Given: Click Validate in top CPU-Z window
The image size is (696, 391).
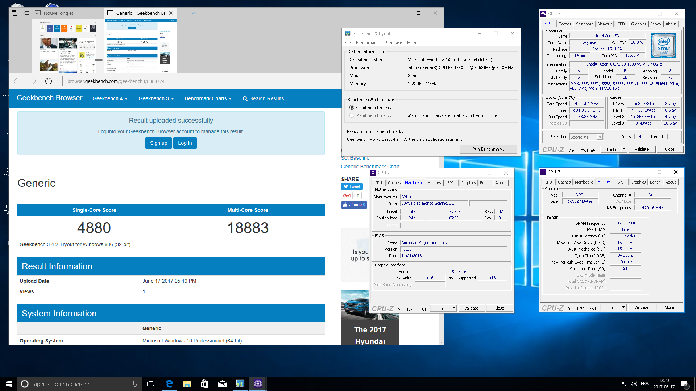Looking at the screenshot, I should point(642,149).
